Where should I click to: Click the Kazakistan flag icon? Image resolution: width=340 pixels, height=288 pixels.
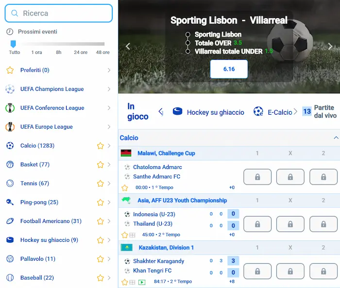point(127,247)
